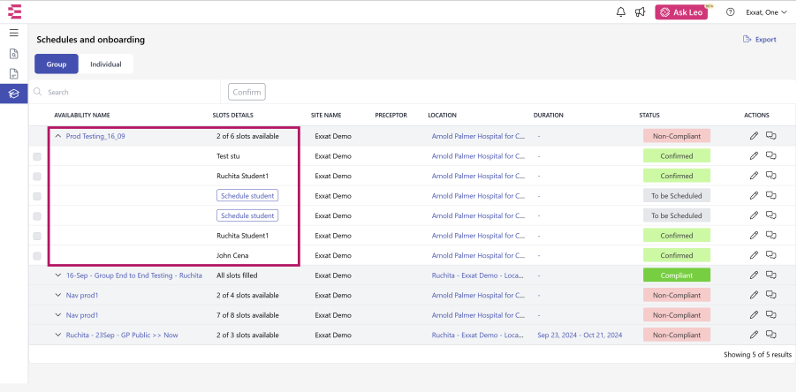Expand Nav prod1 with 2 of 4 slots
Image resolution: width=797 pixels, height=392 pixels.
pyautogui.click(x=58, y=295)
